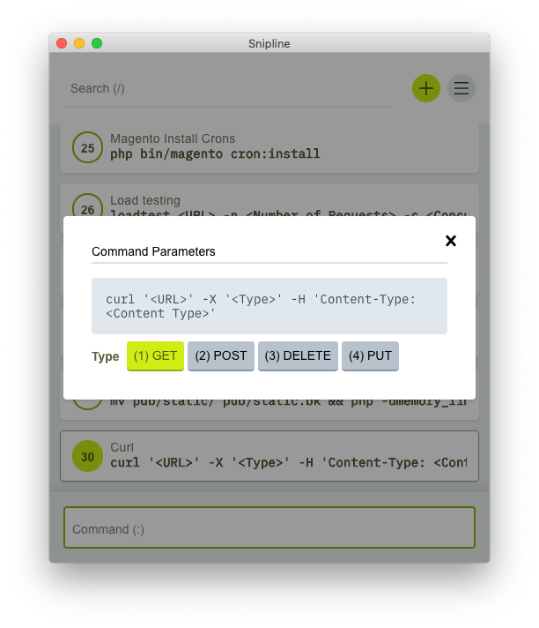This screenshot has height=628, width=539.
Task: Click the Curl snippet title
Action: (122, 447)
